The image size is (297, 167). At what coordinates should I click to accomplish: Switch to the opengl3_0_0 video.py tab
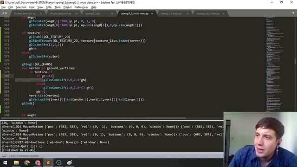pos(208,13)
